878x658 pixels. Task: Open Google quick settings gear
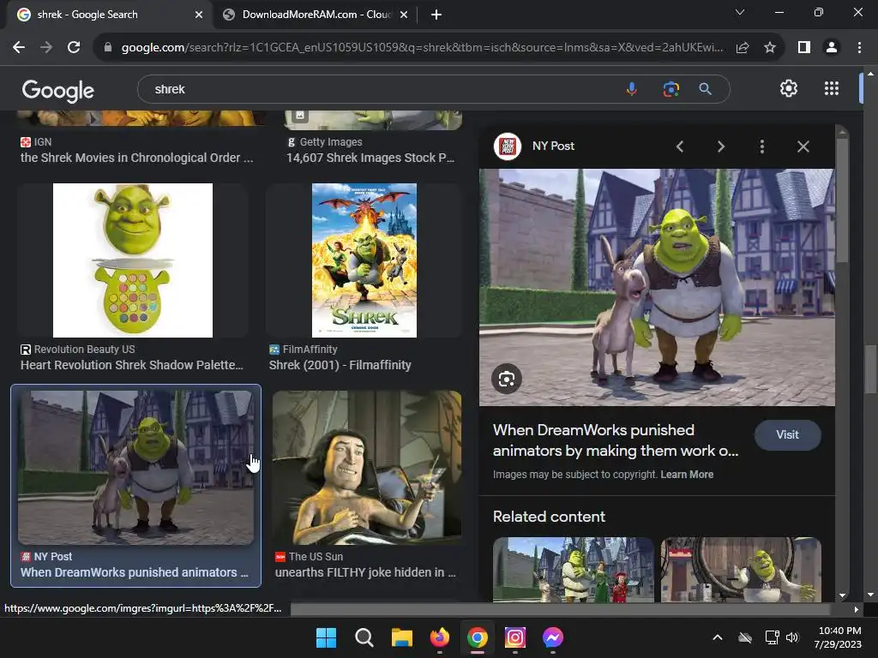click(x=789, y=88)
